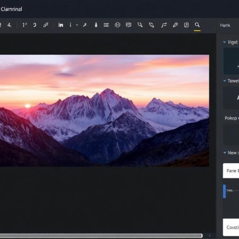Click the mountain sunset image on canvas
239x239 pixels.
tap(105, 110)
